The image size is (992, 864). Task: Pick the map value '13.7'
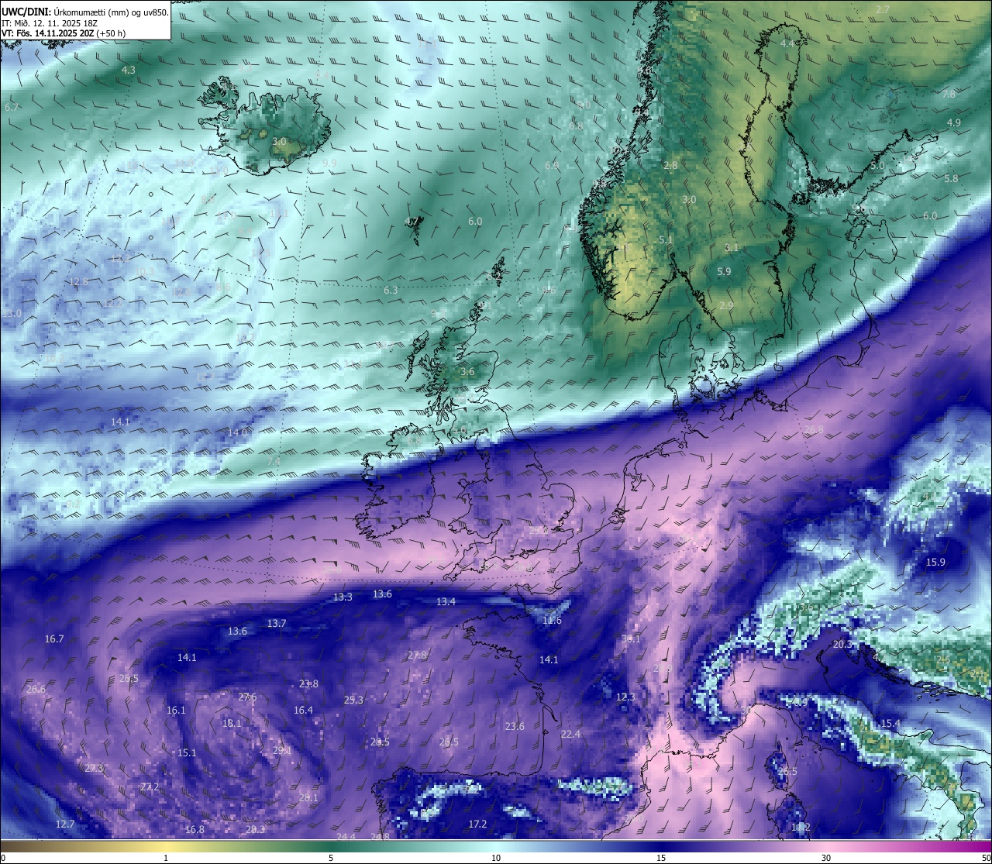click(x=277, y=623)
